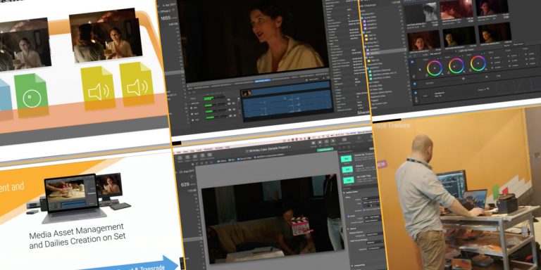This screenshot has height=270, width=541.
Task: Select the highlighted blue clip tab below the viewer
Action: point(263,81)
